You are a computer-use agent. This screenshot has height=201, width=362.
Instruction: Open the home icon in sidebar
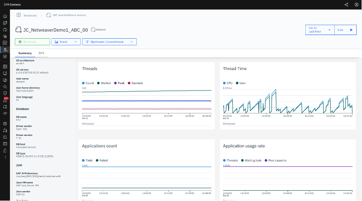coord(5,16)
